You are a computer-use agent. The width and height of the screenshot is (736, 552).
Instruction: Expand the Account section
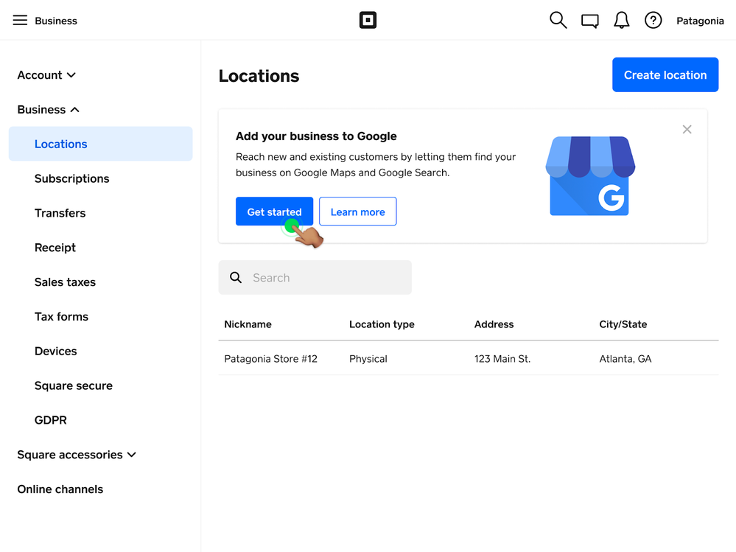pyautogui.click(x=46, y=75)
